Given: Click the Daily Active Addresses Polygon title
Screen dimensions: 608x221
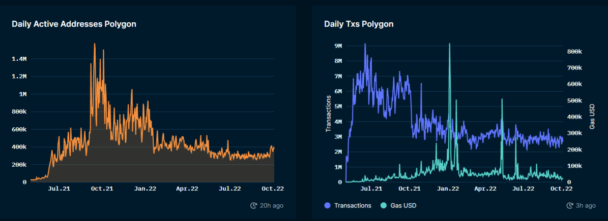Looking at the screenshot, I should (x=74, y=24).
